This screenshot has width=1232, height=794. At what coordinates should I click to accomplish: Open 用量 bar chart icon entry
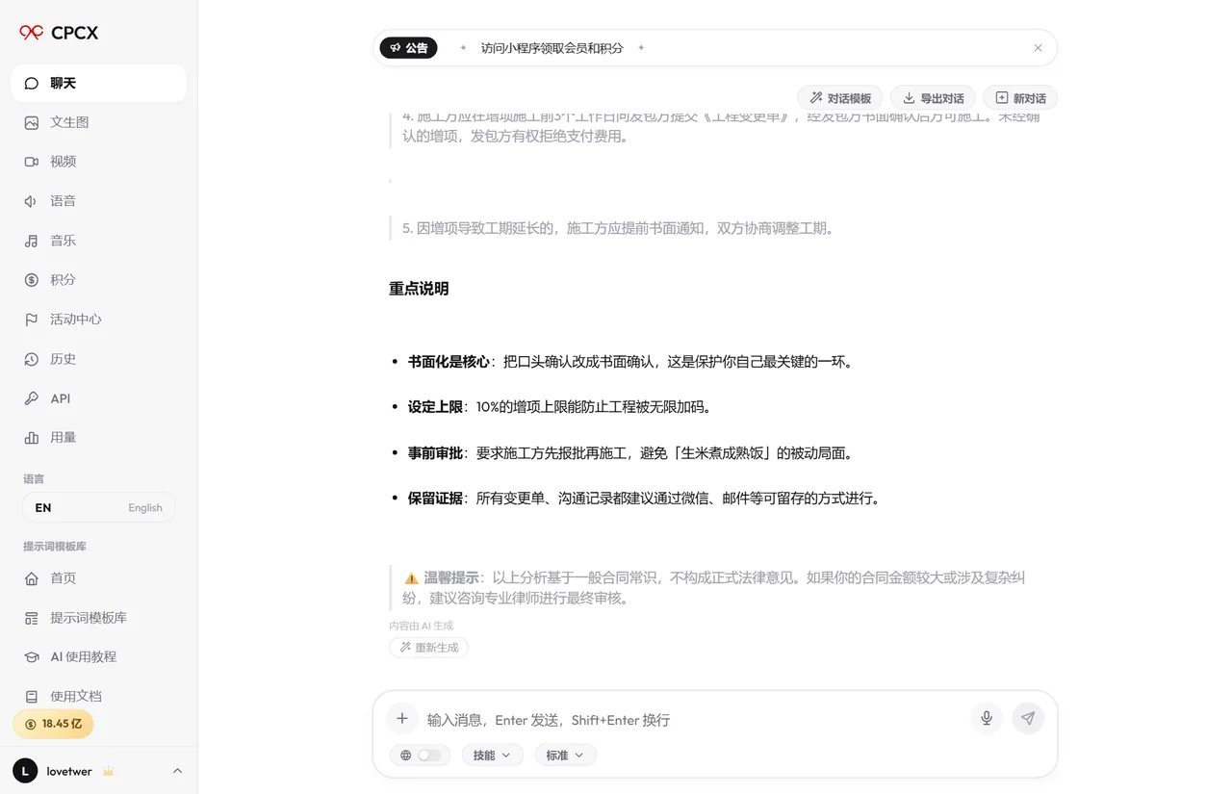tap(98, 438)
